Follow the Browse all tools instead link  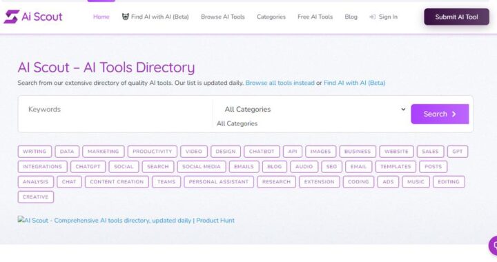pyautogui.click(x=280, y=83)
